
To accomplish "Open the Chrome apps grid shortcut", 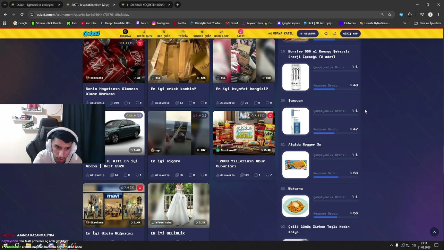I will tap(5, 23).
